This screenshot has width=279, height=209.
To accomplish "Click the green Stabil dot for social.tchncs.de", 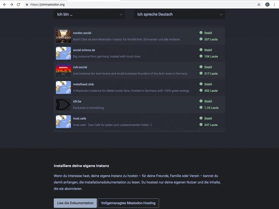I will coord(201,50).
